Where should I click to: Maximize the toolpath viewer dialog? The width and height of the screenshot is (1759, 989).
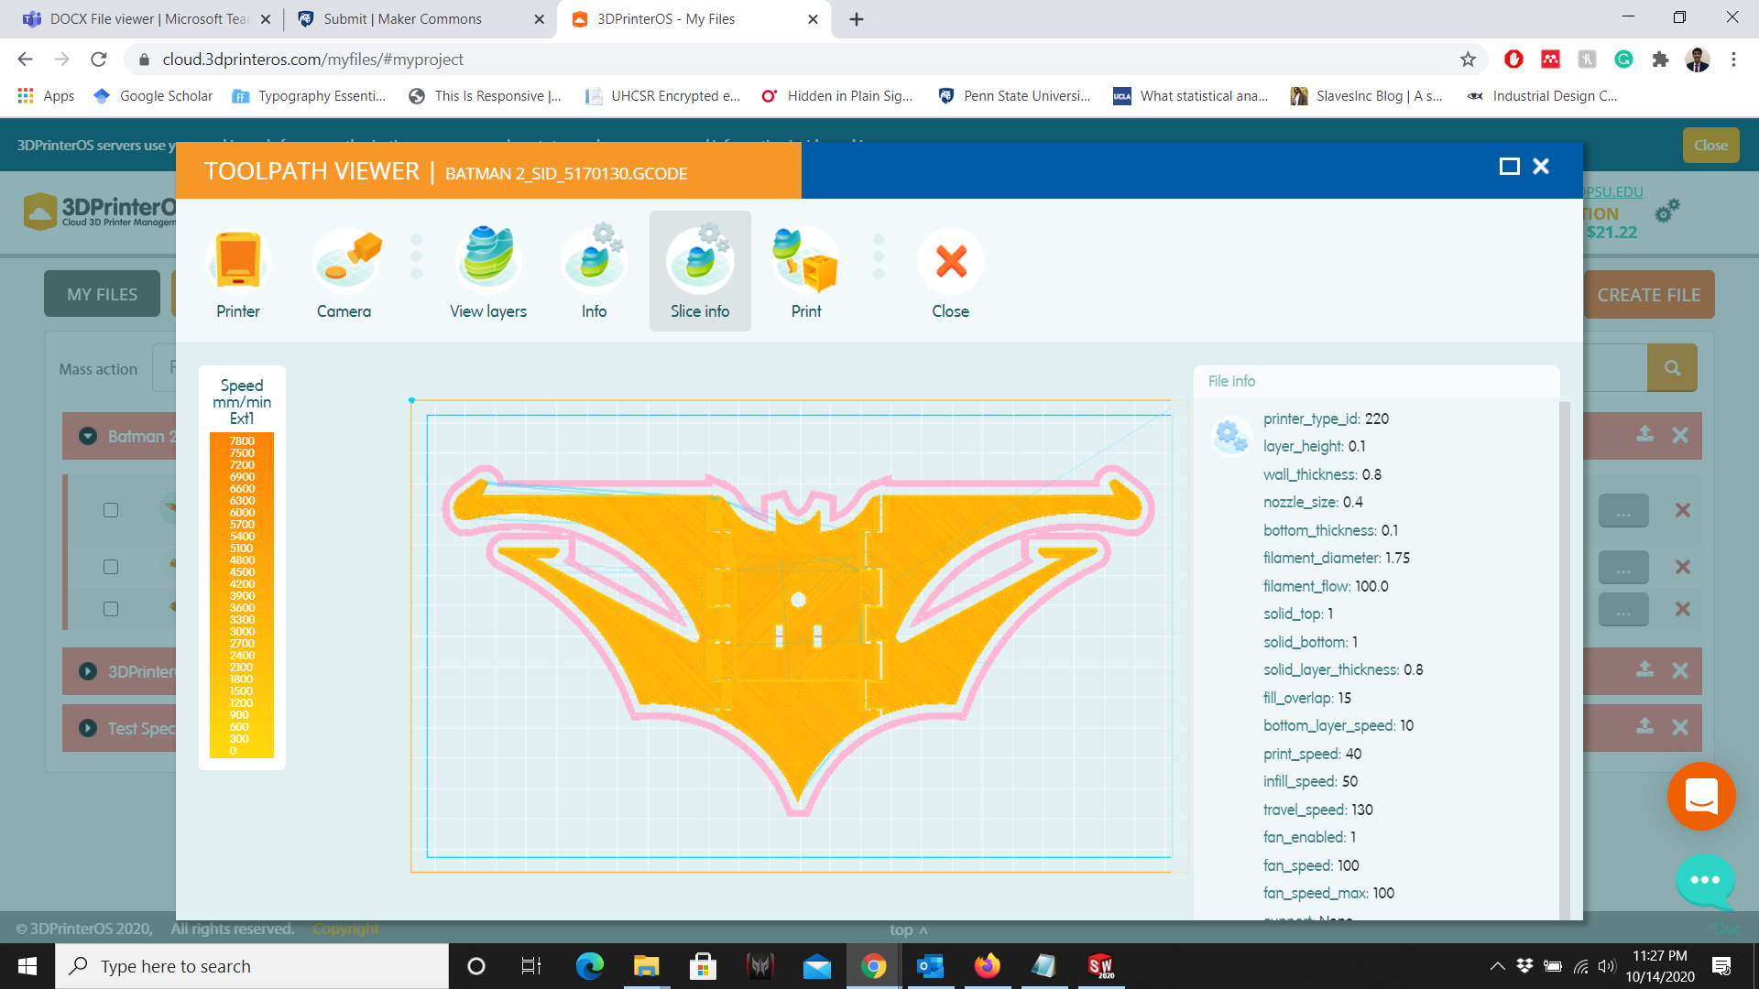(1509, 166)
